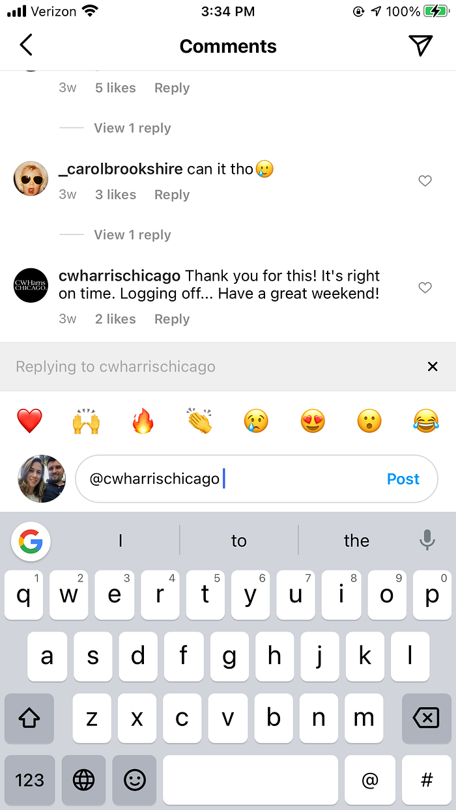Insert the tears of joy emoji
The image size is (456, 810).
[x=426, y=421]
